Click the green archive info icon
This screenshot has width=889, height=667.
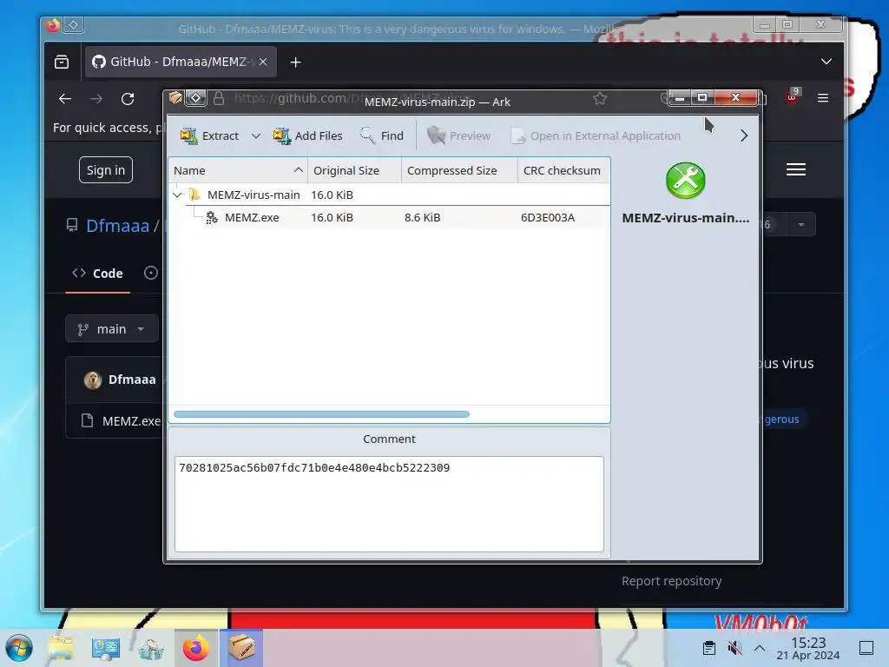click(686, 181)
